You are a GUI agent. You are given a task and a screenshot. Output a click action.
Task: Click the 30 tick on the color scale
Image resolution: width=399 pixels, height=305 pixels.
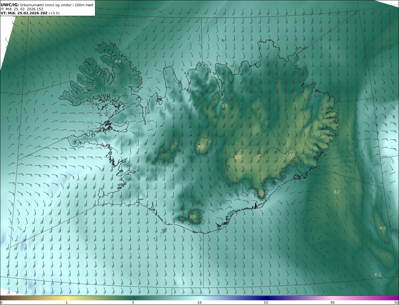click(332, 303)
